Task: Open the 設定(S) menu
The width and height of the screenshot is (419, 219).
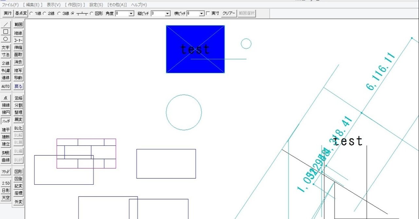Action: point(95,5)
